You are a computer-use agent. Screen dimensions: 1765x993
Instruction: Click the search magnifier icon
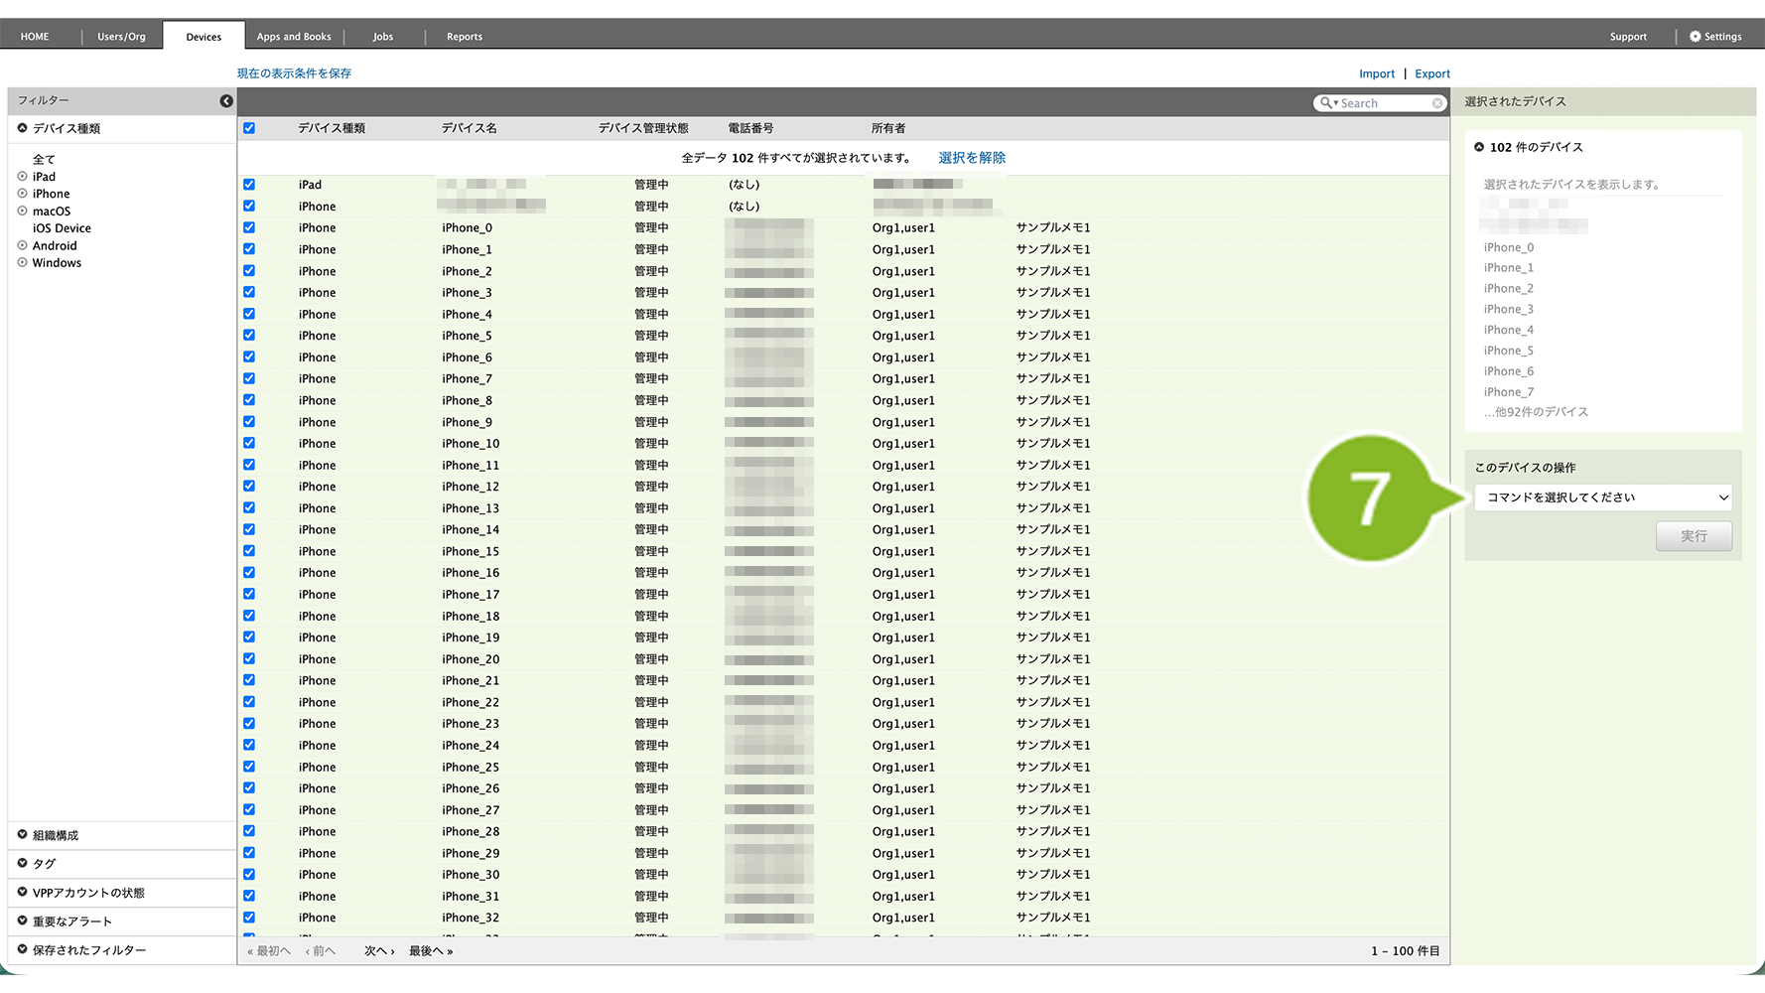[1326, 103]
